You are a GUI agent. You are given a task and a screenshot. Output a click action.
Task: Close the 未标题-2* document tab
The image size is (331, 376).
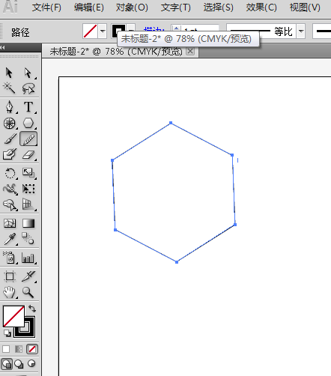coord(190,51)
